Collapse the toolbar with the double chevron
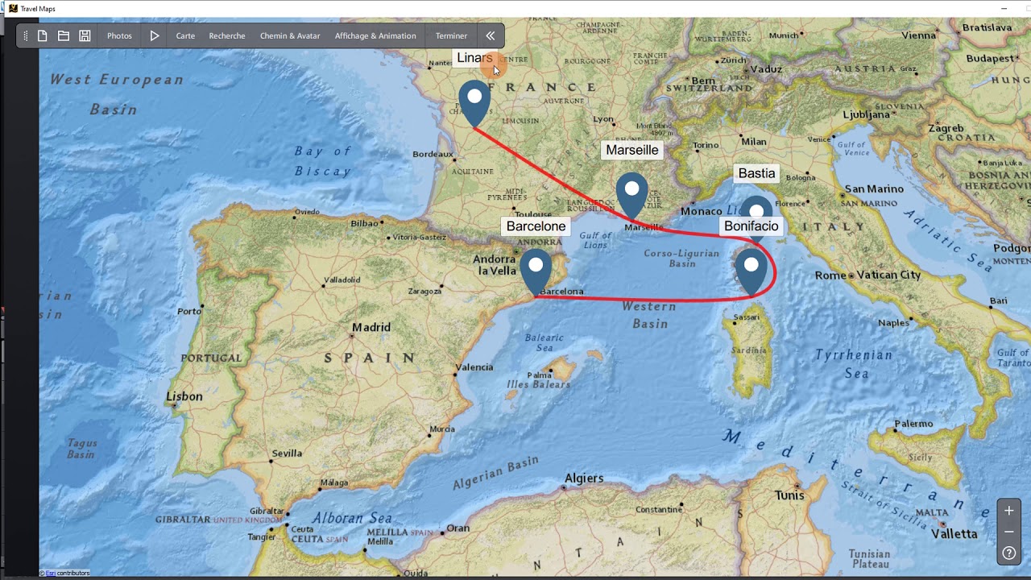The height and width of the screenshot is (580, 1031). pyautogui.click(x=490, y=35)
